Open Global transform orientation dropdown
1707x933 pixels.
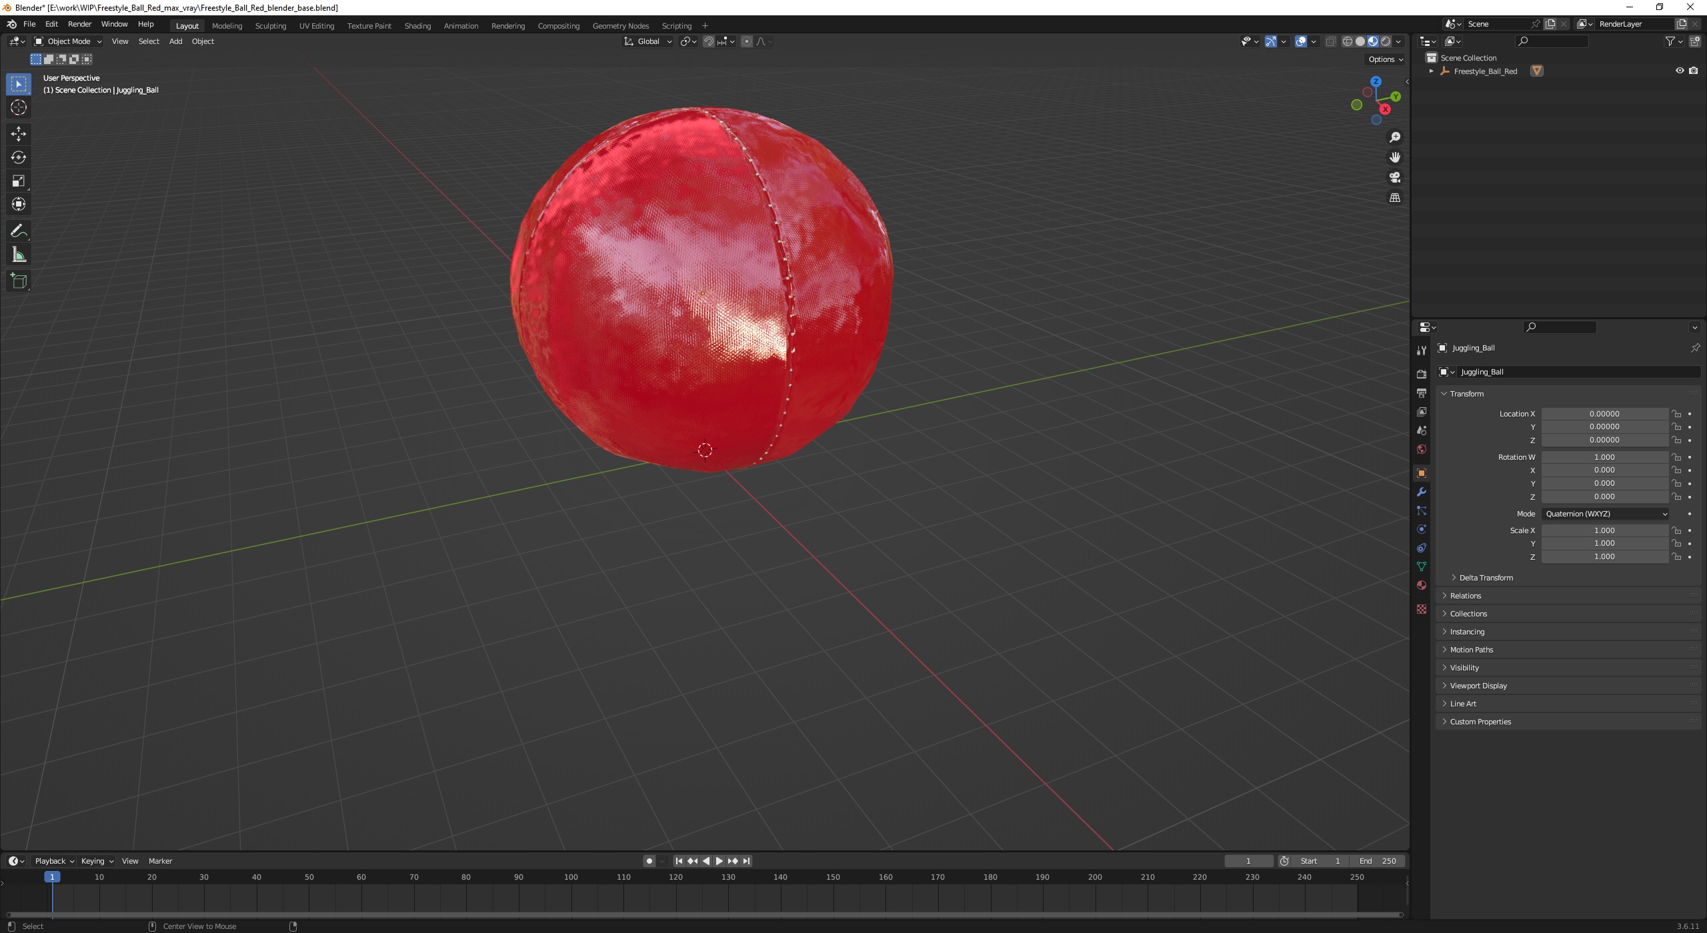(648, 41)
